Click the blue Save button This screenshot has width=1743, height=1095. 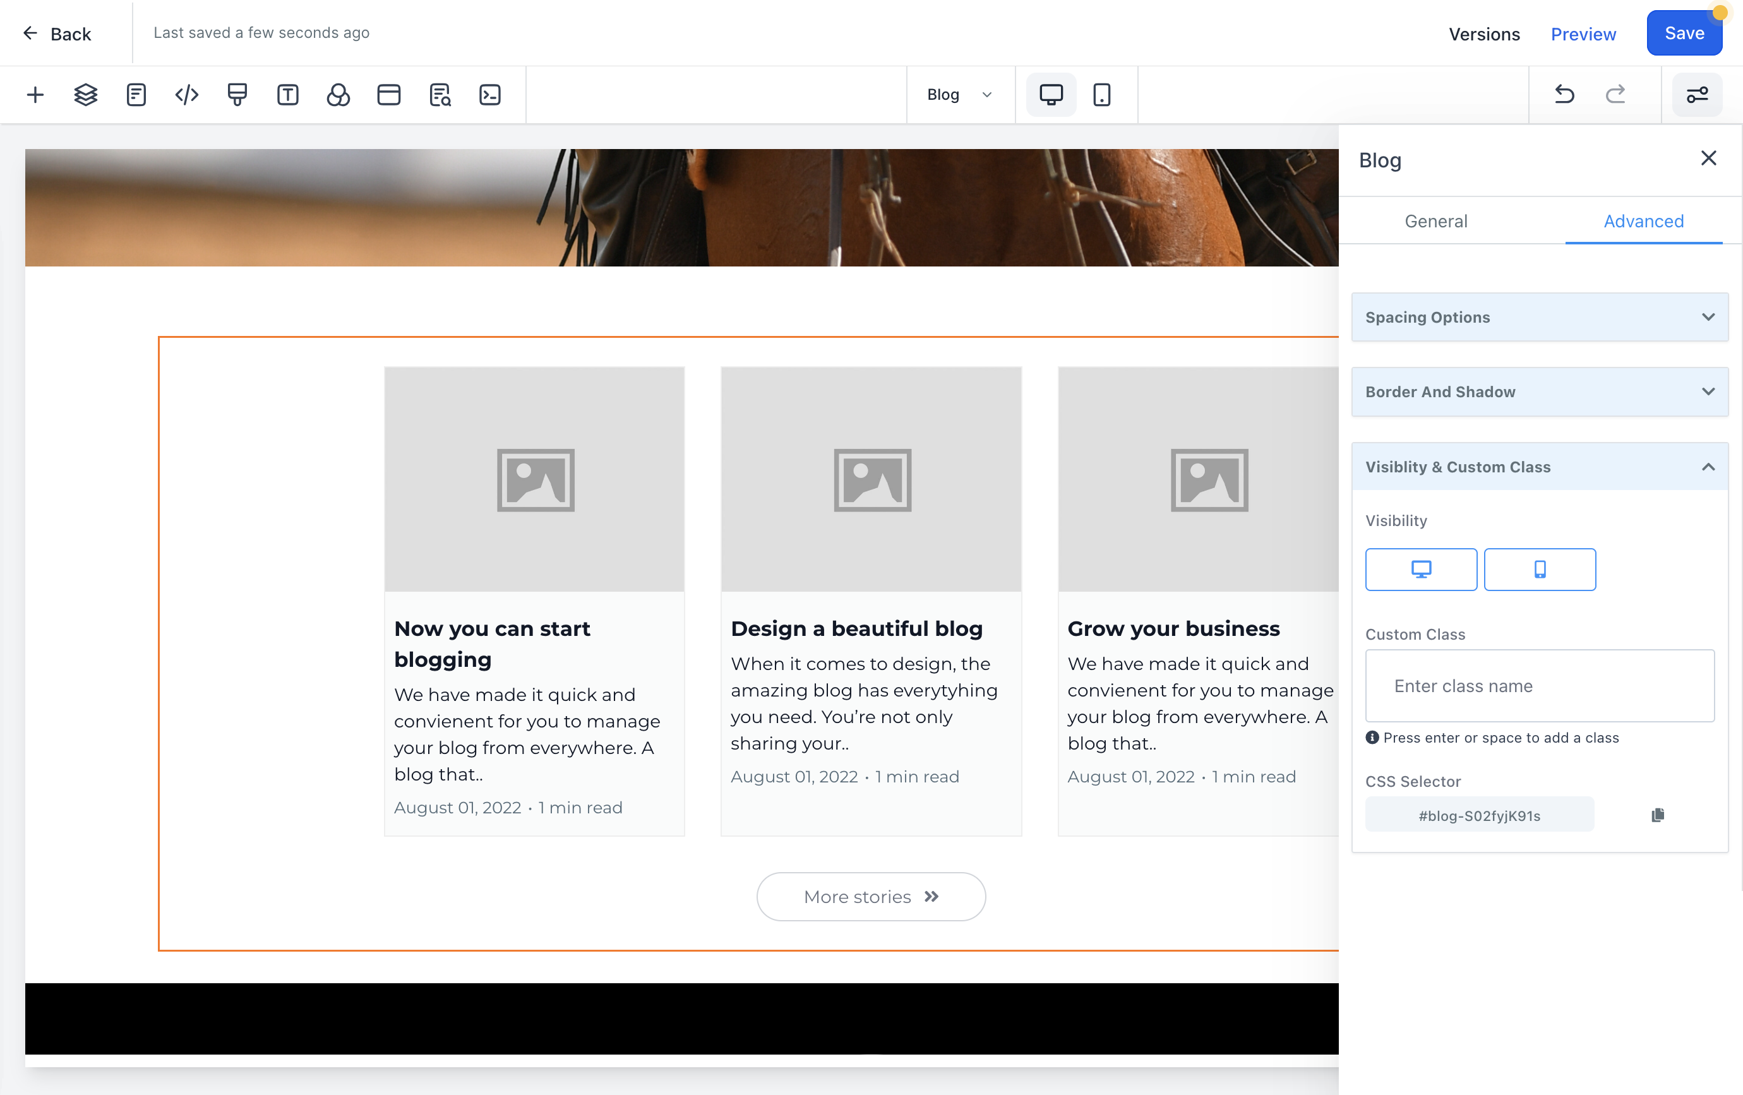[x=1684, y=33]
